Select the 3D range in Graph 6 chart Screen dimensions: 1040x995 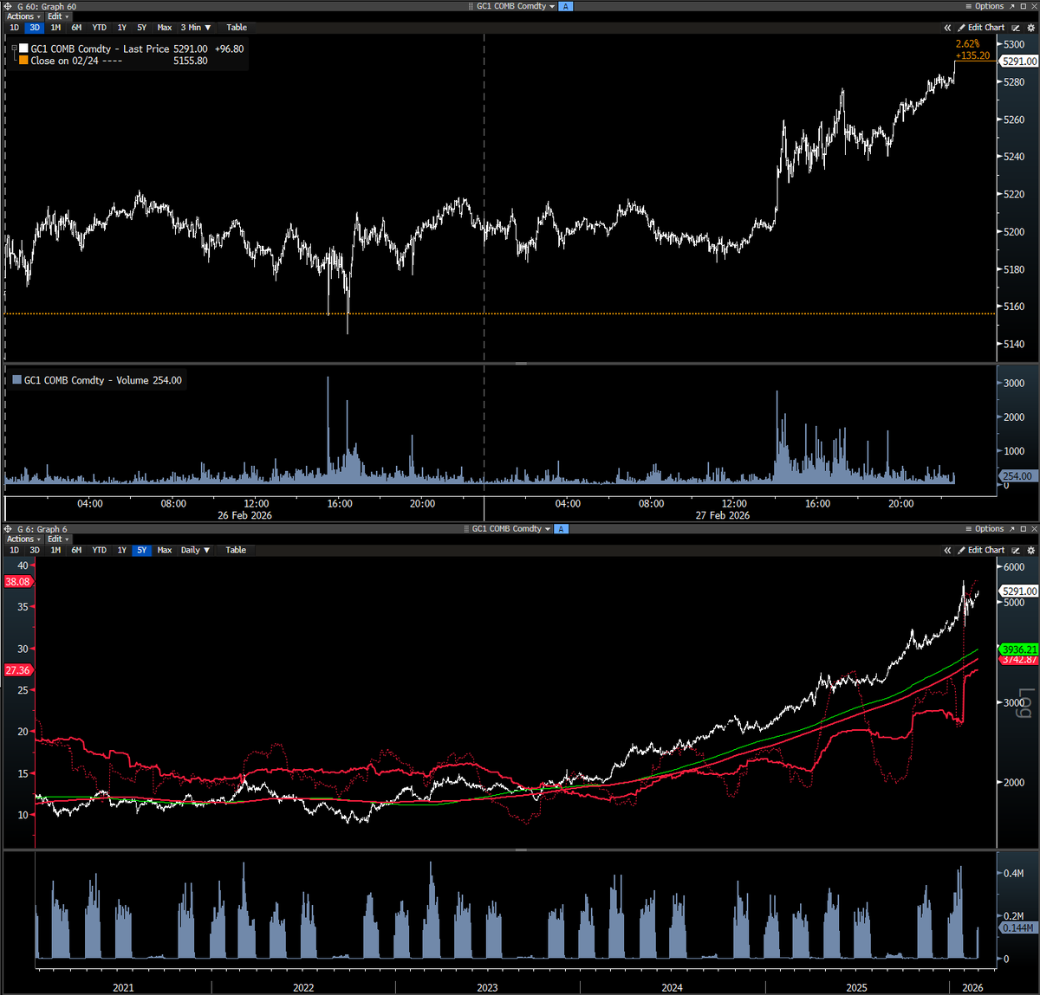pyautogui.click(x=35, y=550)
